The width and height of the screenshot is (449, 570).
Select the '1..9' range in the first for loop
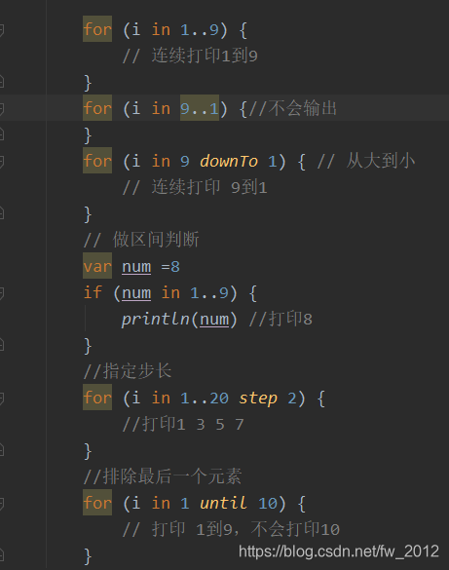pyautogui.click(x=200, y=29)
